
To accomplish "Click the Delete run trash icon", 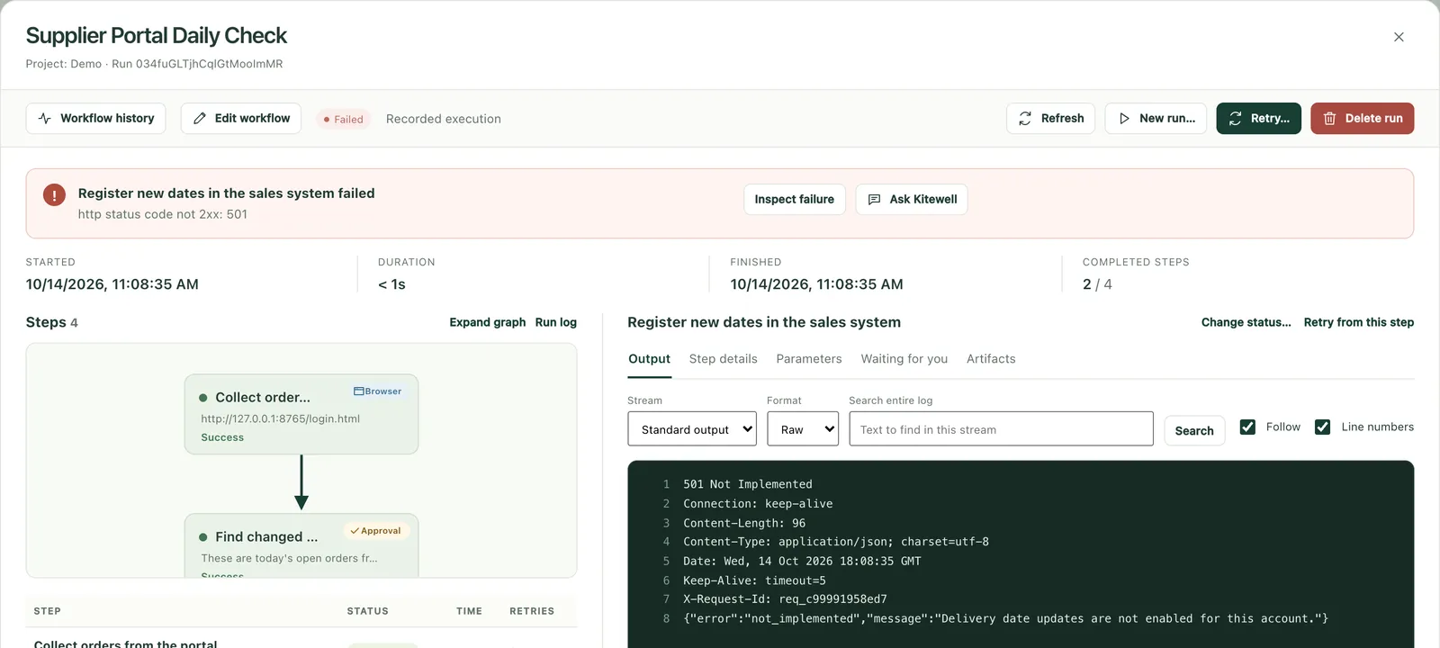I will pyautogui.click(x=1329, y=119).
